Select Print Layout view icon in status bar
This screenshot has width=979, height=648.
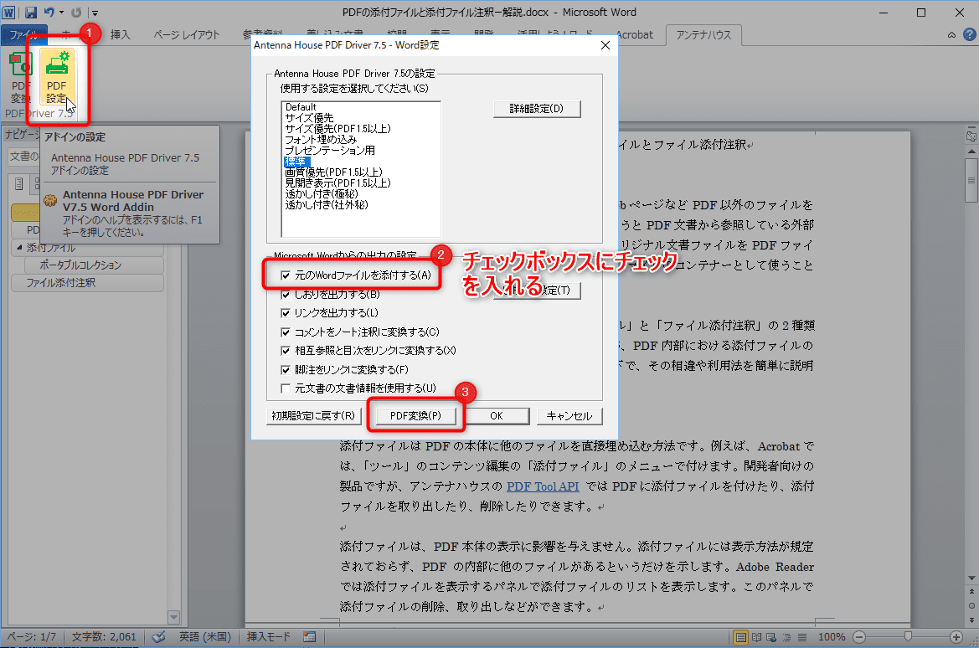tap(741, 637)
